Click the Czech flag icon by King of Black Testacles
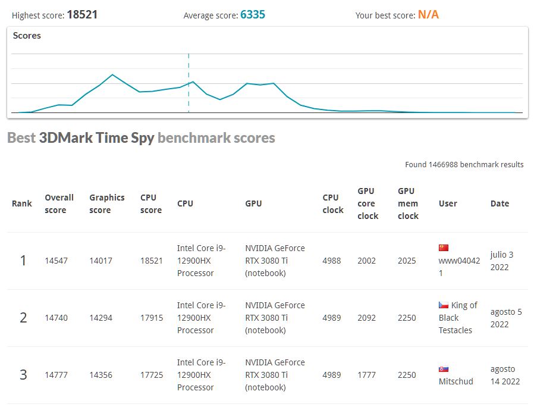 (444, 305)
